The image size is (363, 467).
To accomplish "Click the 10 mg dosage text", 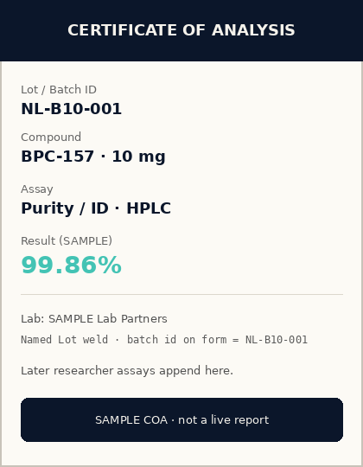I will tap(138, 157).
